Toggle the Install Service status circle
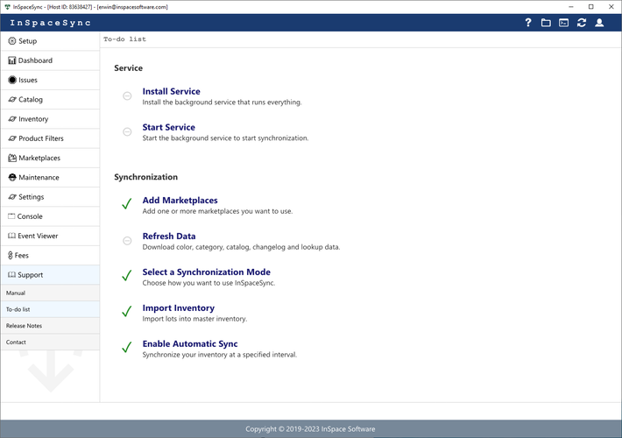 (127, 95)
